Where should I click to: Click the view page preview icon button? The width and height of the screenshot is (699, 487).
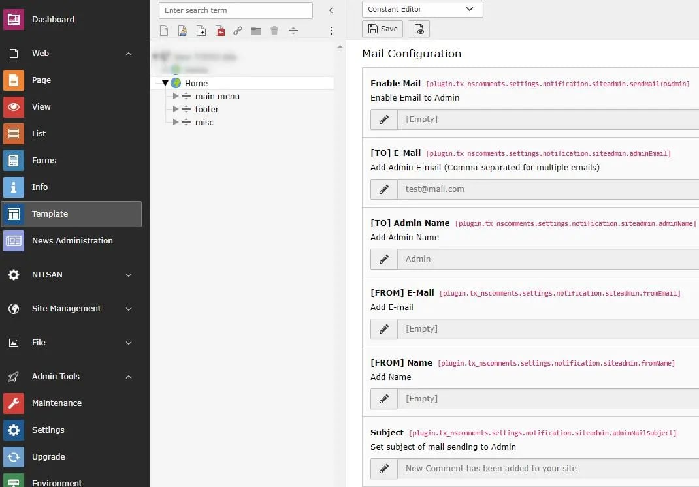pyautogui.click(x=419, y=29)
